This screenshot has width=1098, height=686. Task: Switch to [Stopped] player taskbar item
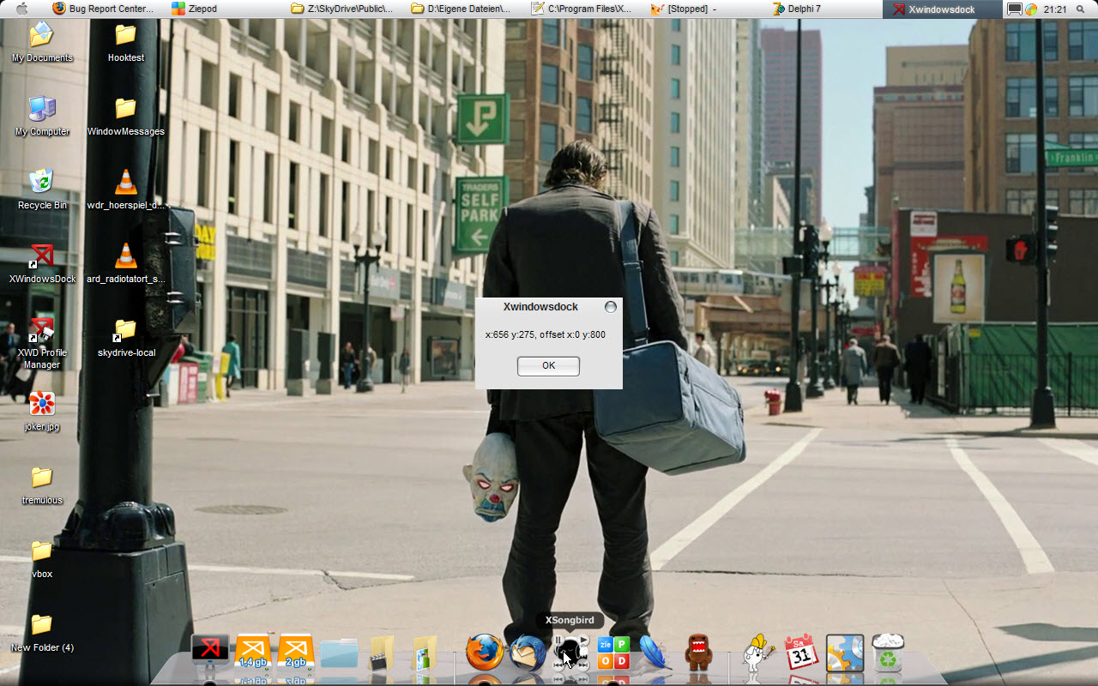(701, 9)
